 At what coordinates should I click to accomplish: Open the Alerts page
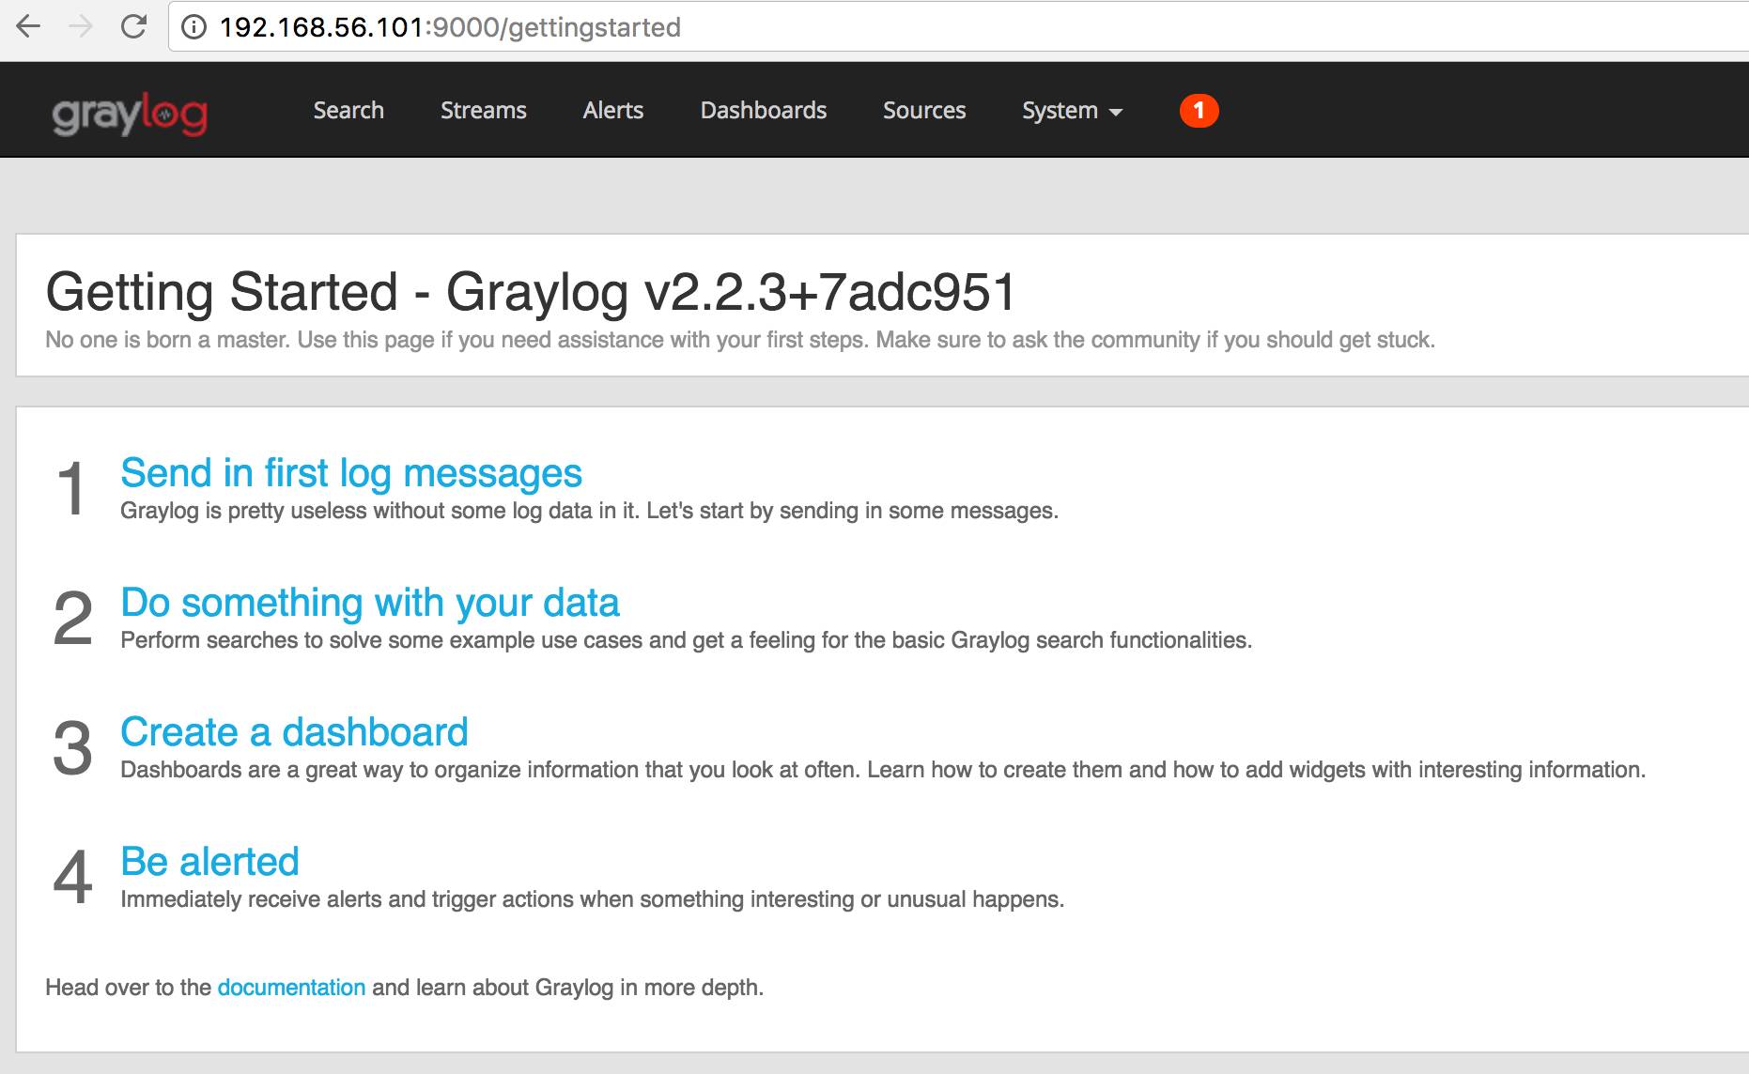[x=613, y=111]
